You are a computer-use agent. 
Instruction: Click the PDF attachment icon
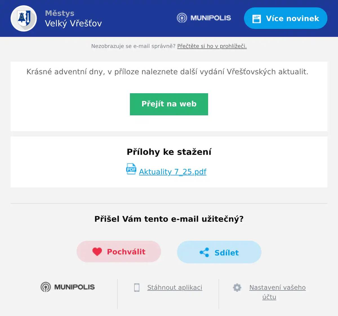tap(131, 169)
